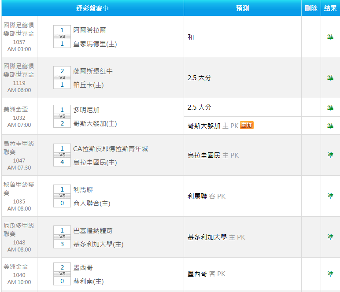Click result 準 for match 1048

tap(330, 237)
